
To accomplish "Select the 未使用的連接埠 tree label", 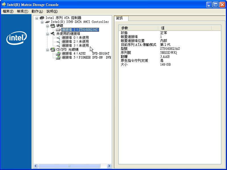I will [x=68, y=34].
